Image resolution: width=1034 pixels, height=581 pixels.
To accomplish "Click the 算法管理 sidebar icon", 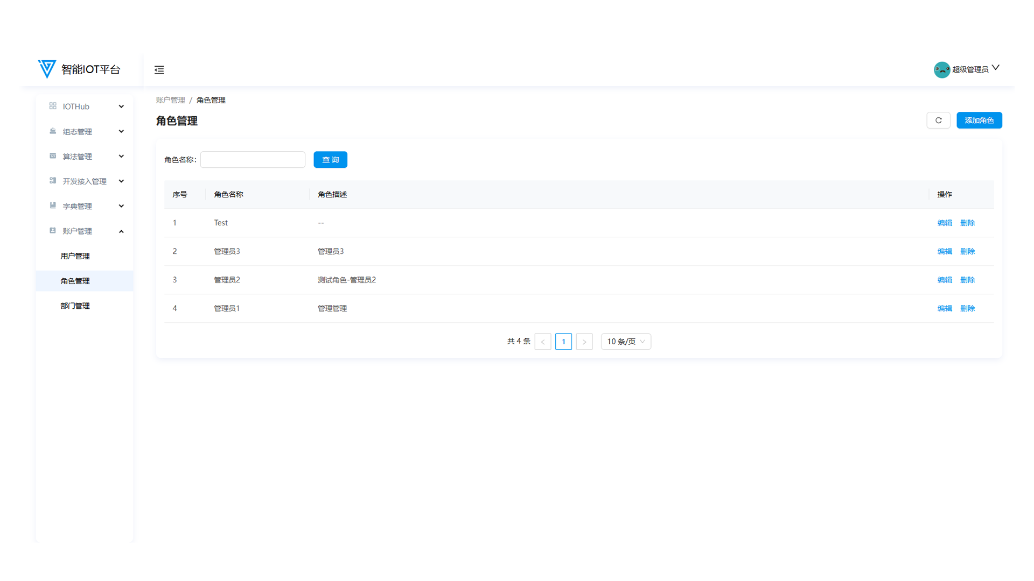I will pyautogui.click(x=53, y=156).
